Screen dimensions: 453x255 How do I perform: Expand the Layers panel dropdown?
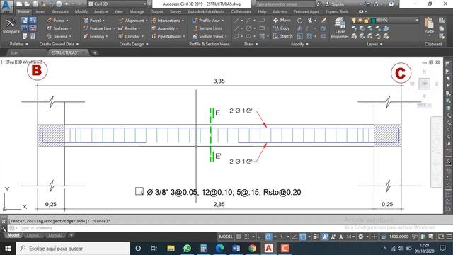point(374,44)
